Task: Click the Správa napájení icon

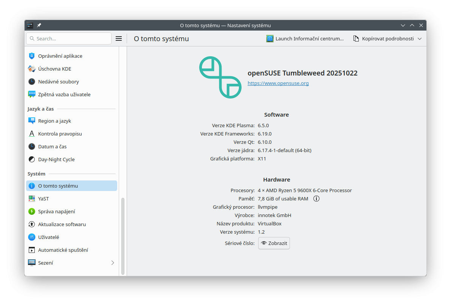Action: point(32,211)
